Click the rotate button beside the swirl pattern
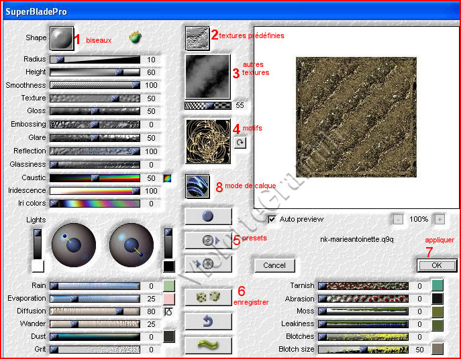The width and height of the screenshot is (461, 359). [240, 143]
